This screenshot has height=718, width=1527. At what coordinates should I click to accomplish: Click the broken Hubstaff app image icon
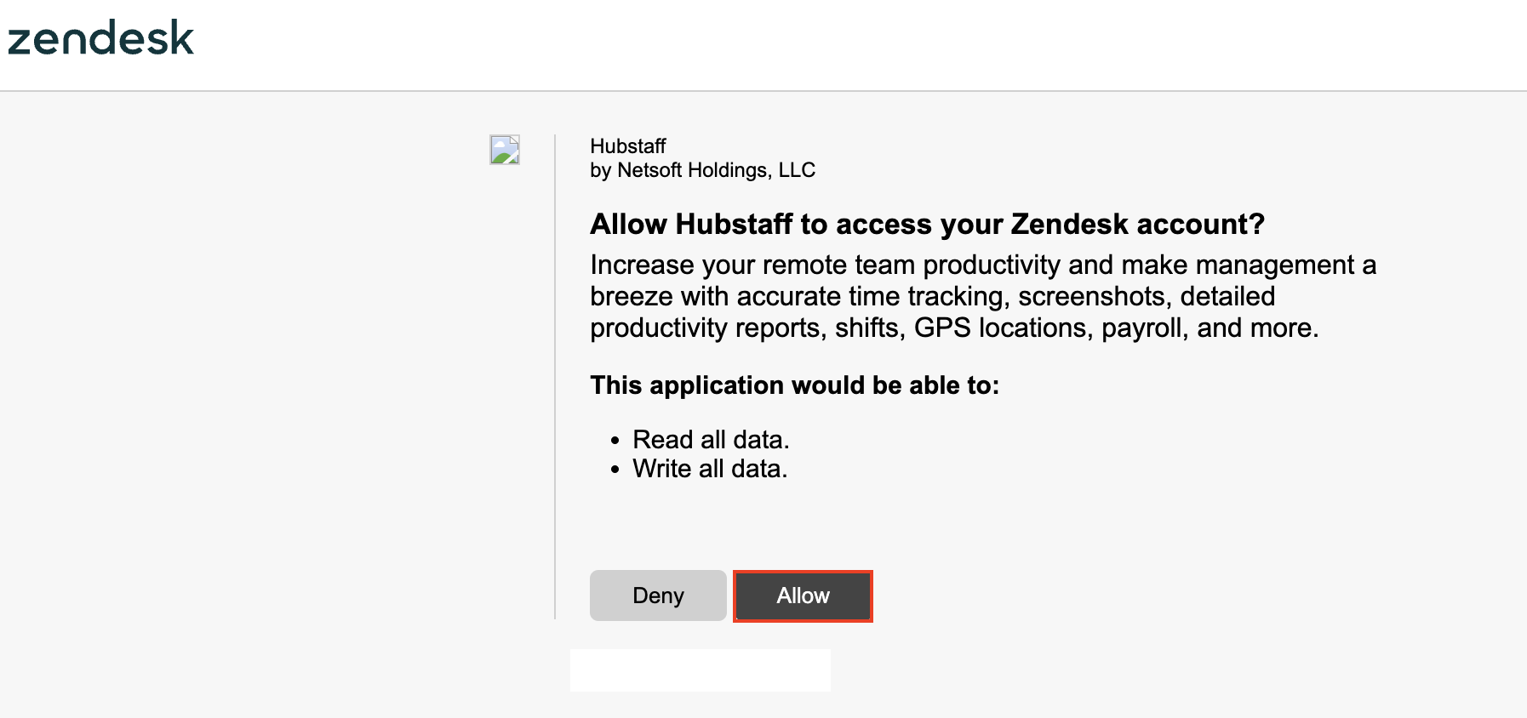pos(505,150)
